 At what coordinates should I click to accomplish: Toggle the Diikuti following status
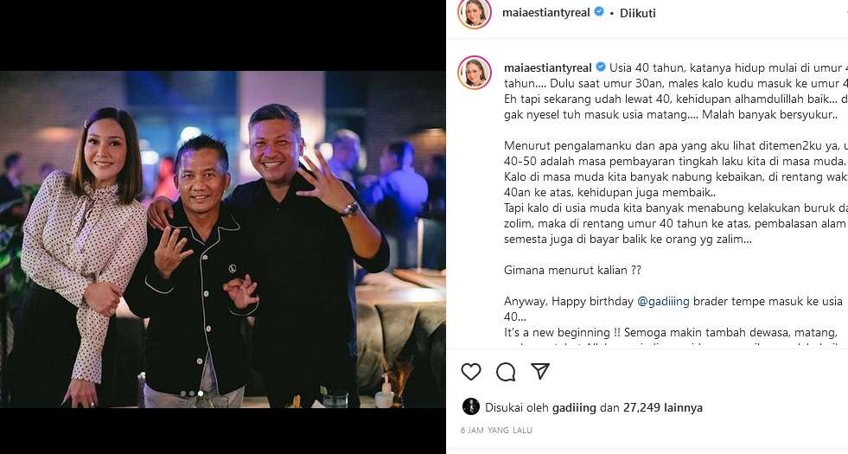point(638,13)
